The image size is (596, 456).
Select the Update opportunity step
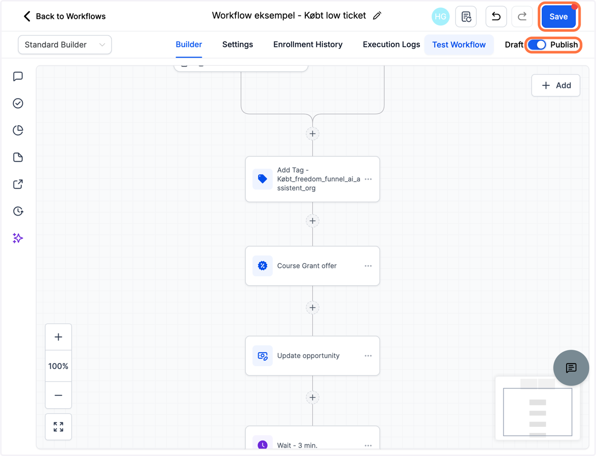[312, 356]
